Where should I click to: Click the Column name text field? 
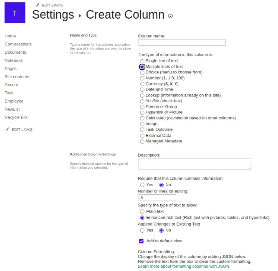(x=182, y=42)
